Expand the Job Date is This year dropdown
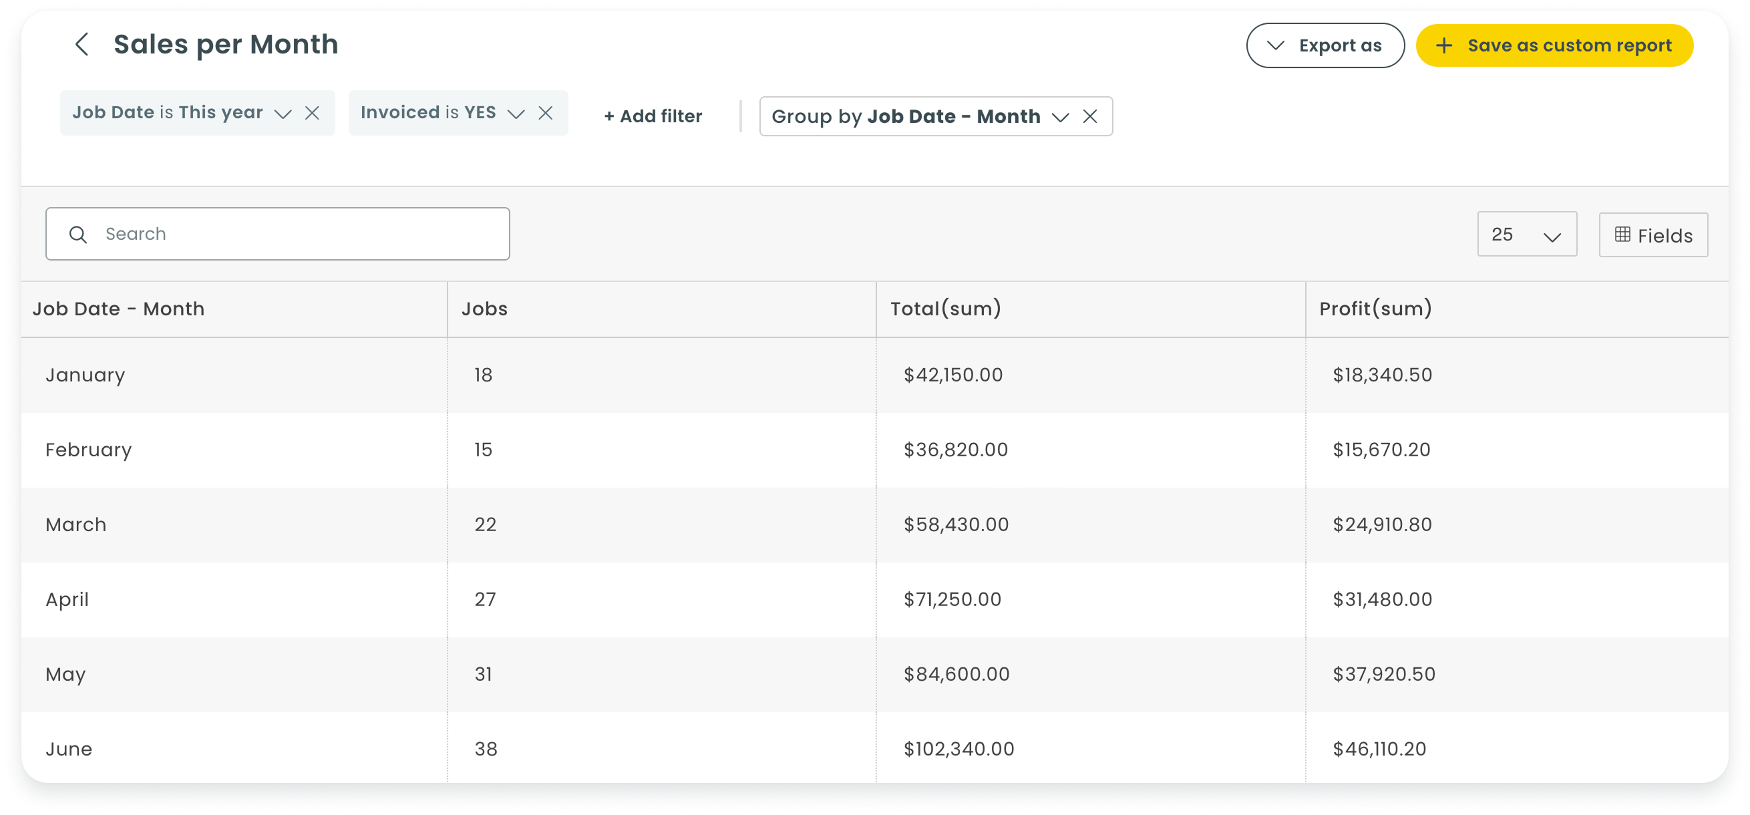Image resolution: width=1750 pixels, height=815 pixels. click(283, 114)
